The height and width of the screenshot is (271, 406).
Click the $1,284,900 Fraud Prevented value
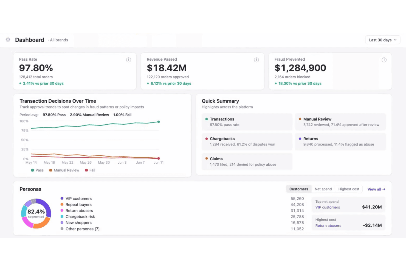(300, 68)
